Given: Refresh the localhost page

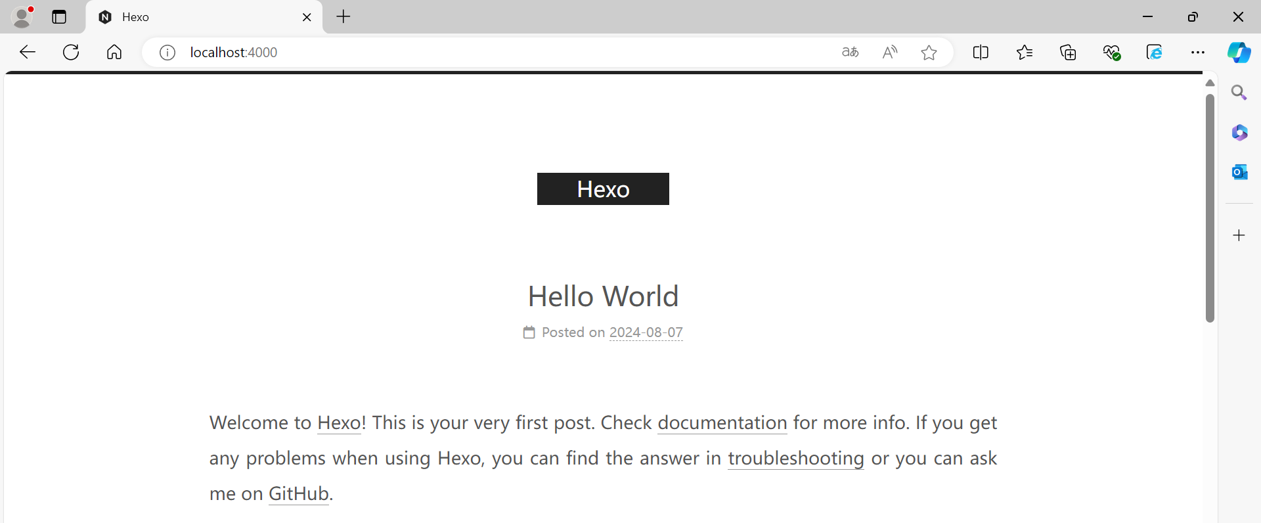Looking at the screenshot, I should [x=71, y=52].
